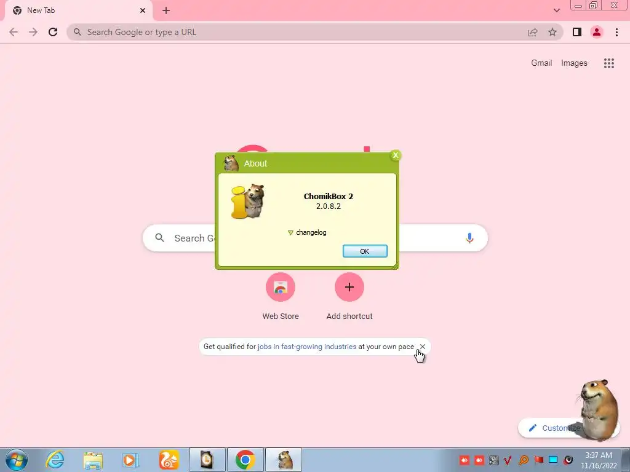The height and width of the screenshot is (472, 630).
Task: Close the About dialog with green X
Action: click(396, 155)
